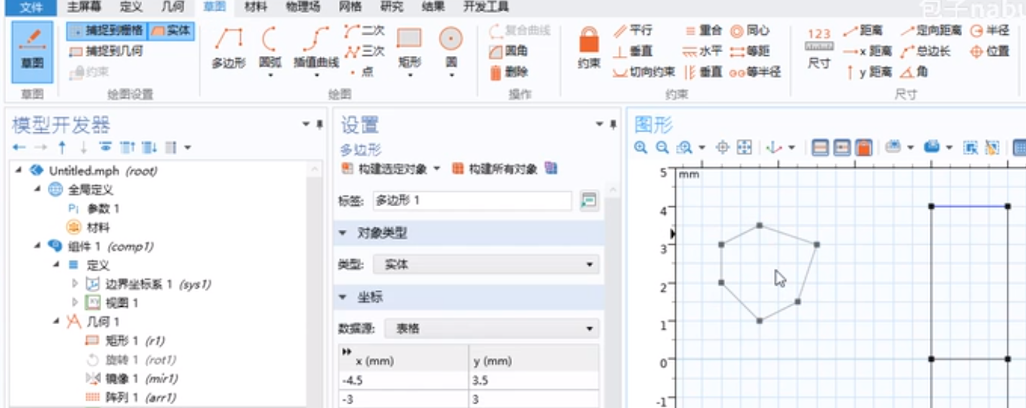This screenshot has height=408, width=1026.
Task: Click the x cell containing -4.5
Action: pos(403,380)
